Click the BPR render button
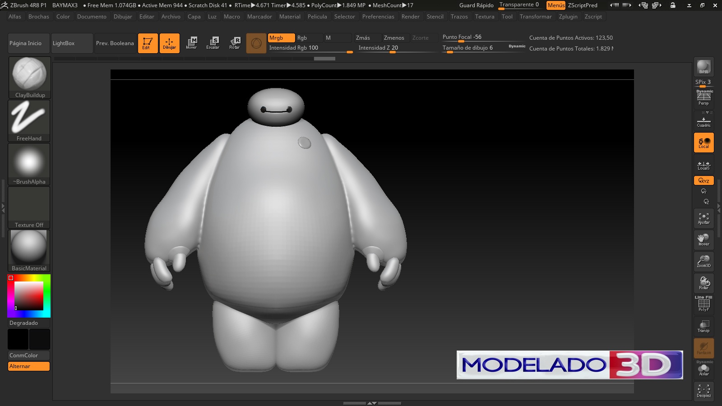The image size is (722, 406). [703, 67]
